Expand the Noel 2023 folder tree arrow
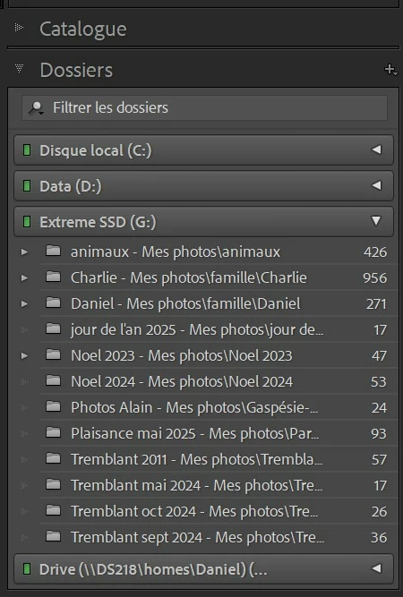This screenshot has height=597, width=403. pyautogui.click(x=24, y=355)
